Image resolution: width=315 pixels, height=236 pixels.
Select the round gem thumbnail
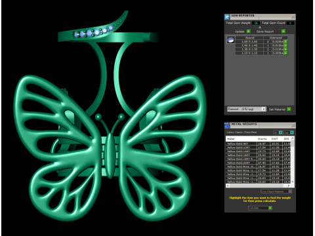pyautogui.click(x=231, y=40)
